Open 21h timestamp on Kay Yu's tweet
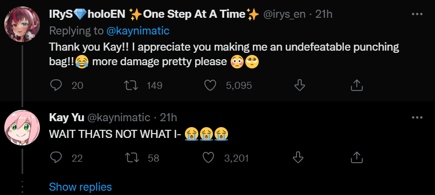435x195 pixels. tap(169, 117)
